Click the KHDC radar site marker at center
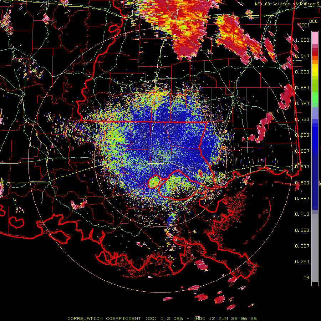This screenshot has width=321, height=321. point(160,160)
